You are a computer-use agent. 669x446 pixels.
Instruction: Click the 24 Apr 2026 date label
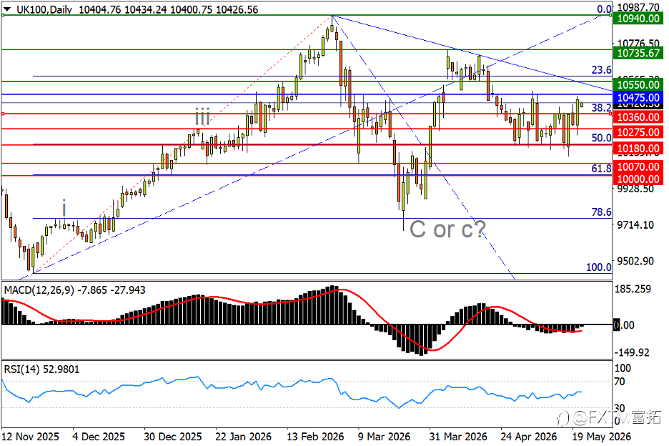(x=529, y=437)
